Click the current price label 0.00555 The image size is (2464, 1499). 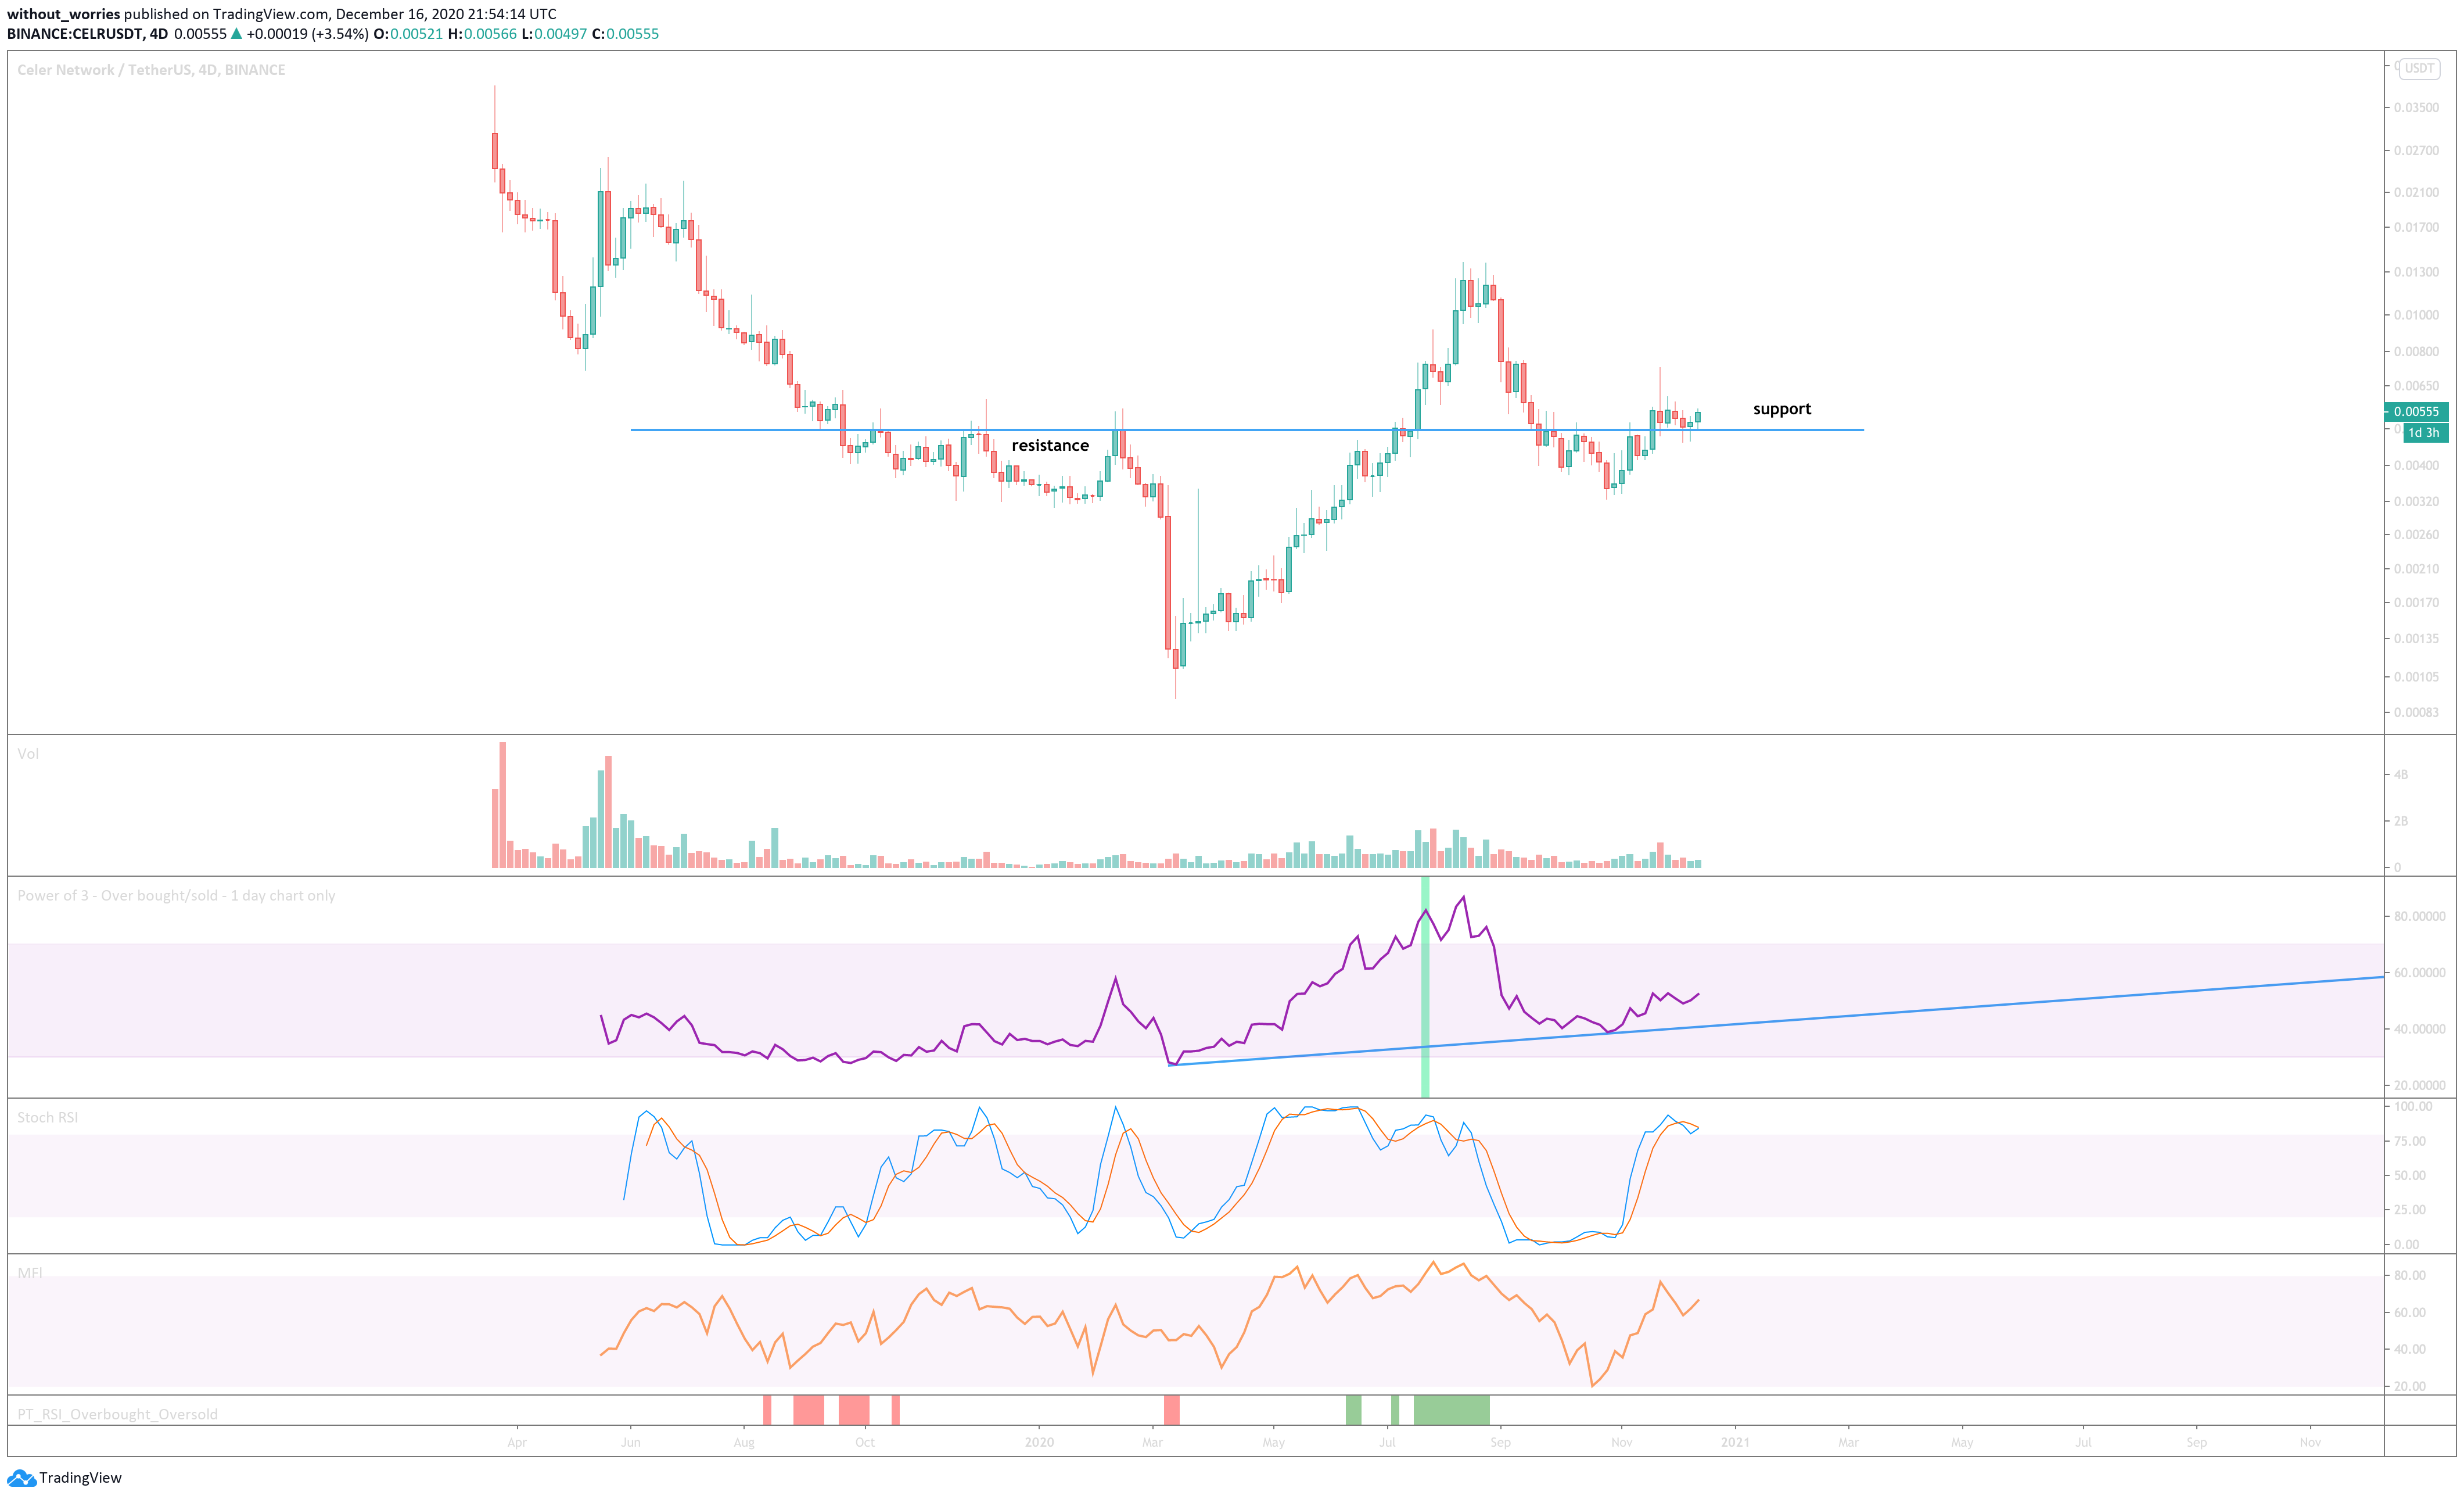tap(2415, 411)
